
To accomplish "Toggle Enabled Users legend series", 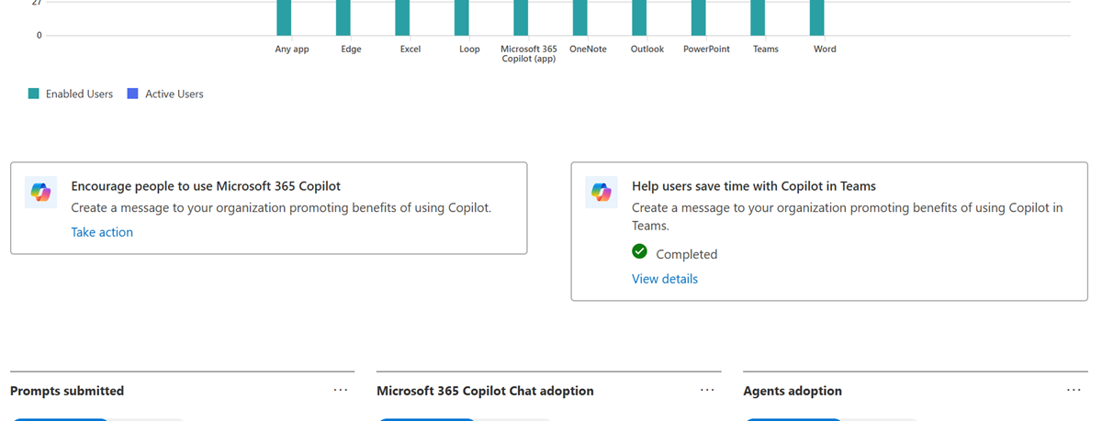I will tap(71, 94).
